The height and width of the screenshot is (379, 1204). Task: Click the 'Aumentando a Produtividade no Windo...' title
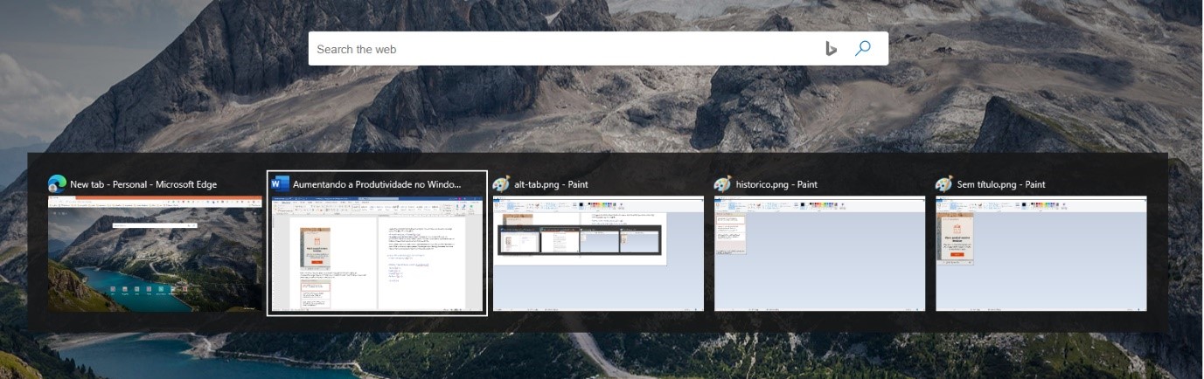[376, 184]
